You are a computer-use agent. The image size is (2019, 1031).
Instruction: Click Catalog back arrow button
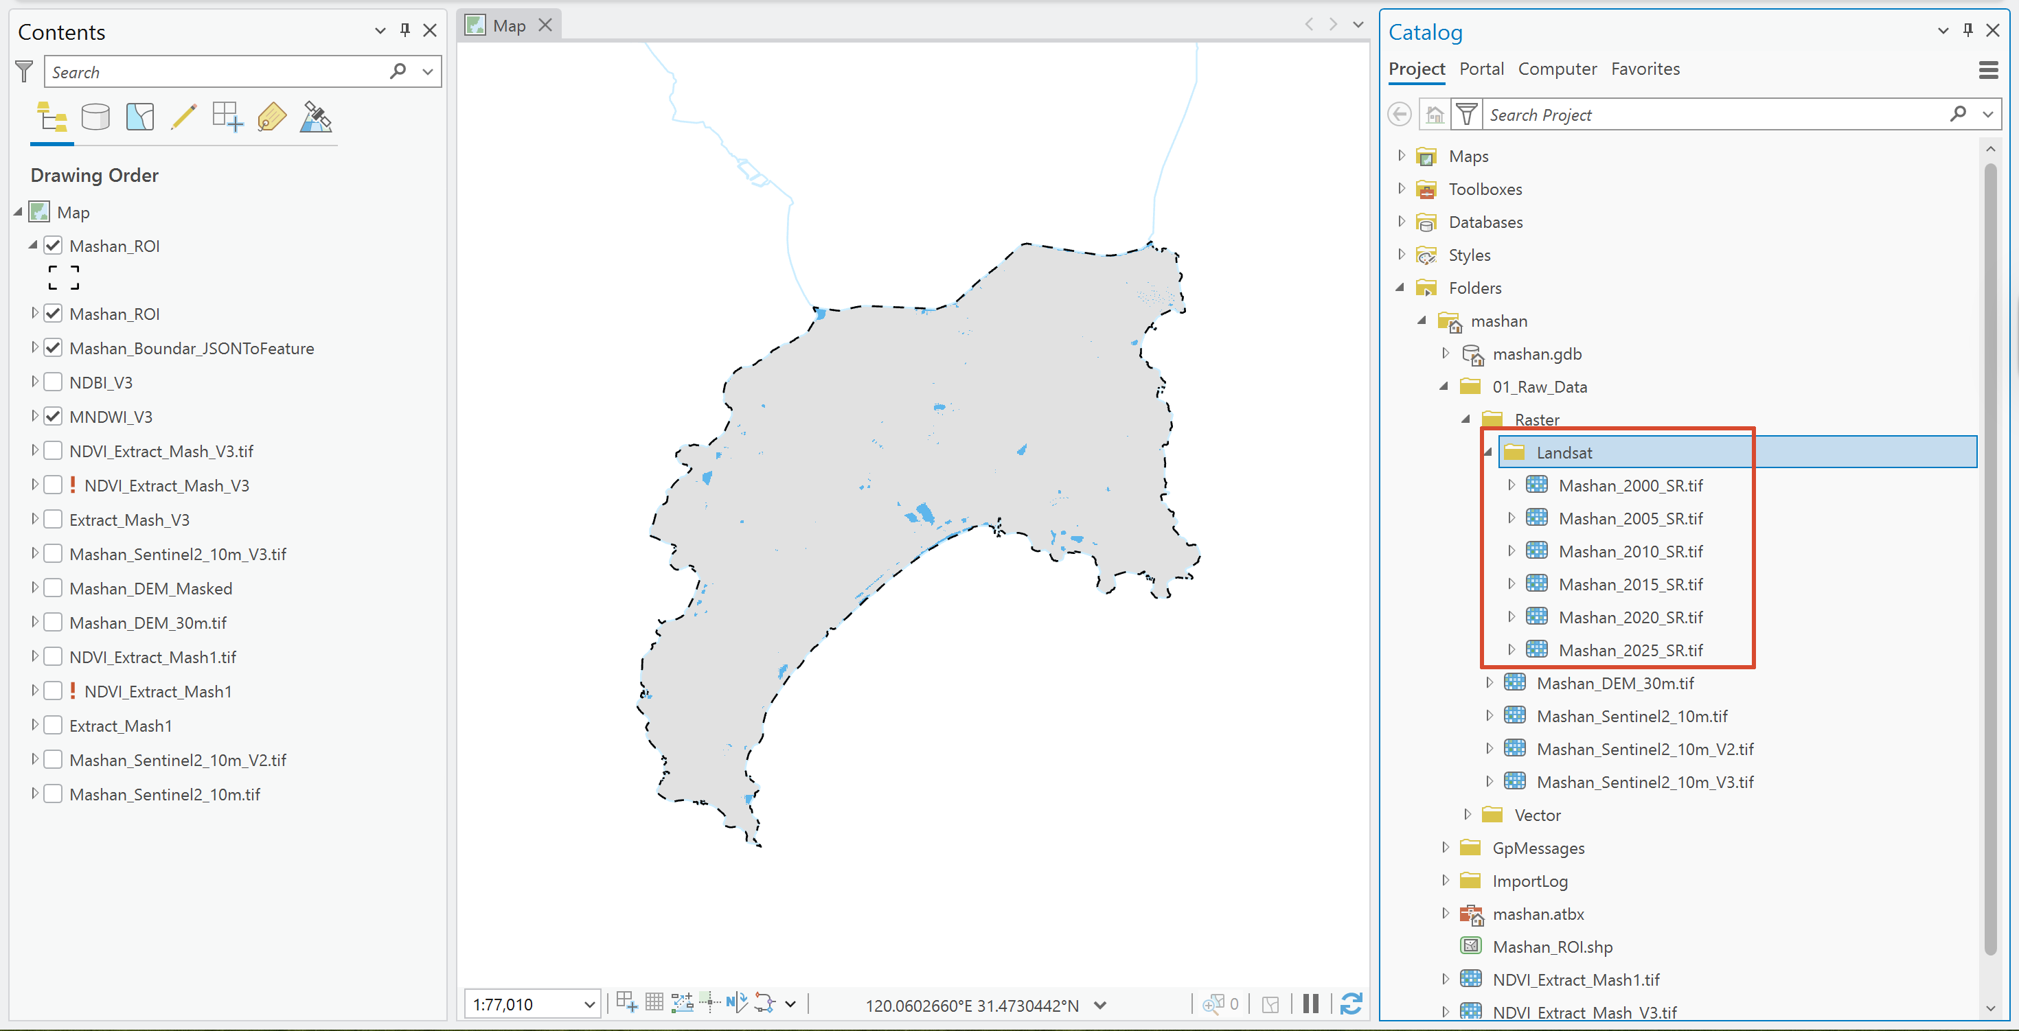pos(1400,115)
